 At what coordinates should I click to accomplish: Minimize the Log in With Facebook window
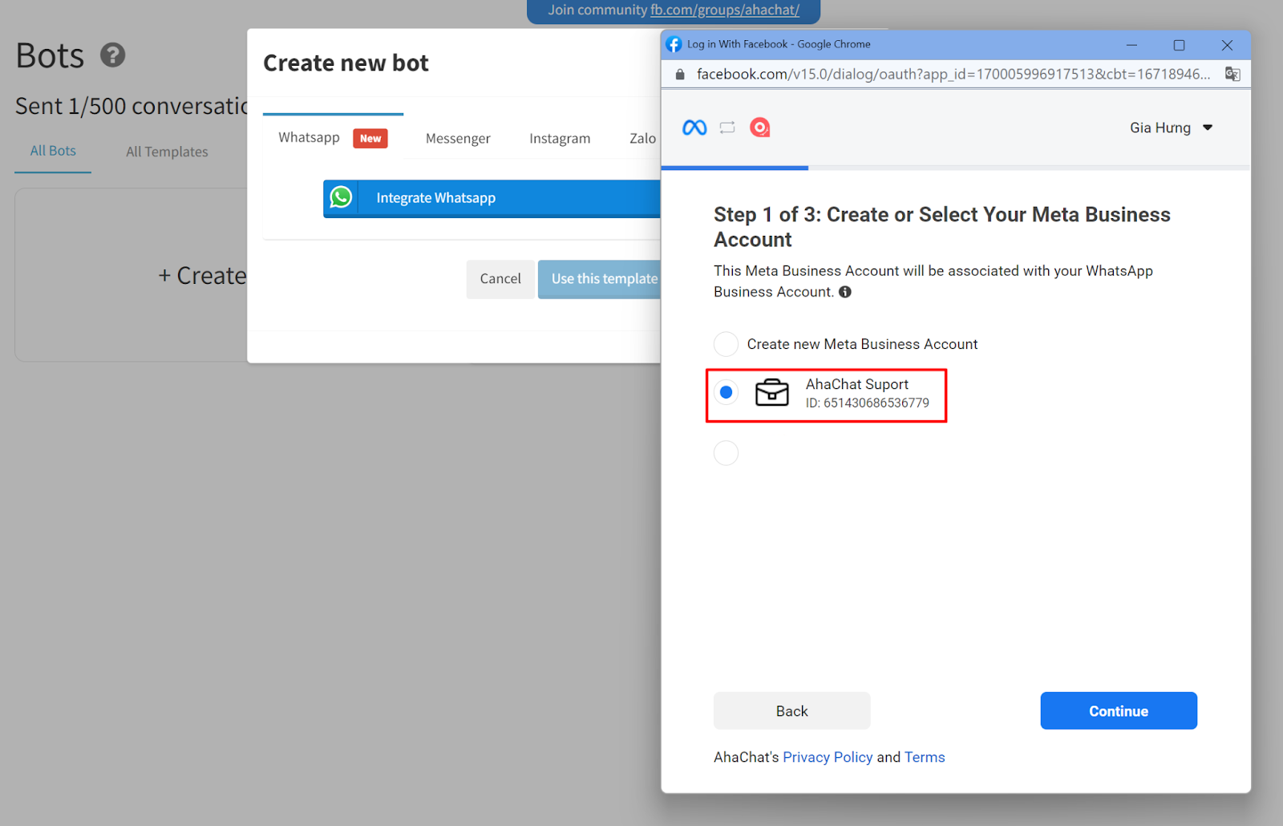pyautogui.click(x=1131, y=45)
